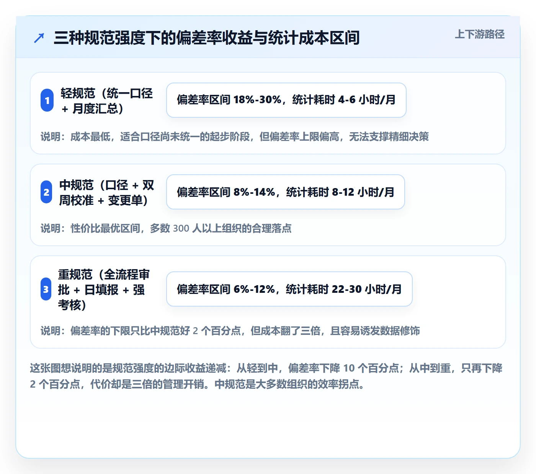The image size is (536, 474).
Task: Click the box 偏差率区间 18%-30%，统计耗时 4-6 小时/月
Action: click(x=286, y=100)
